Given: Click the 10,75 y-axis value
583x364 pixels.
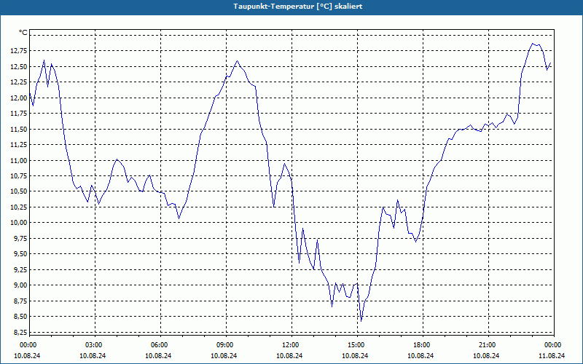Looking at the screenshot, I should coord(19,176).
